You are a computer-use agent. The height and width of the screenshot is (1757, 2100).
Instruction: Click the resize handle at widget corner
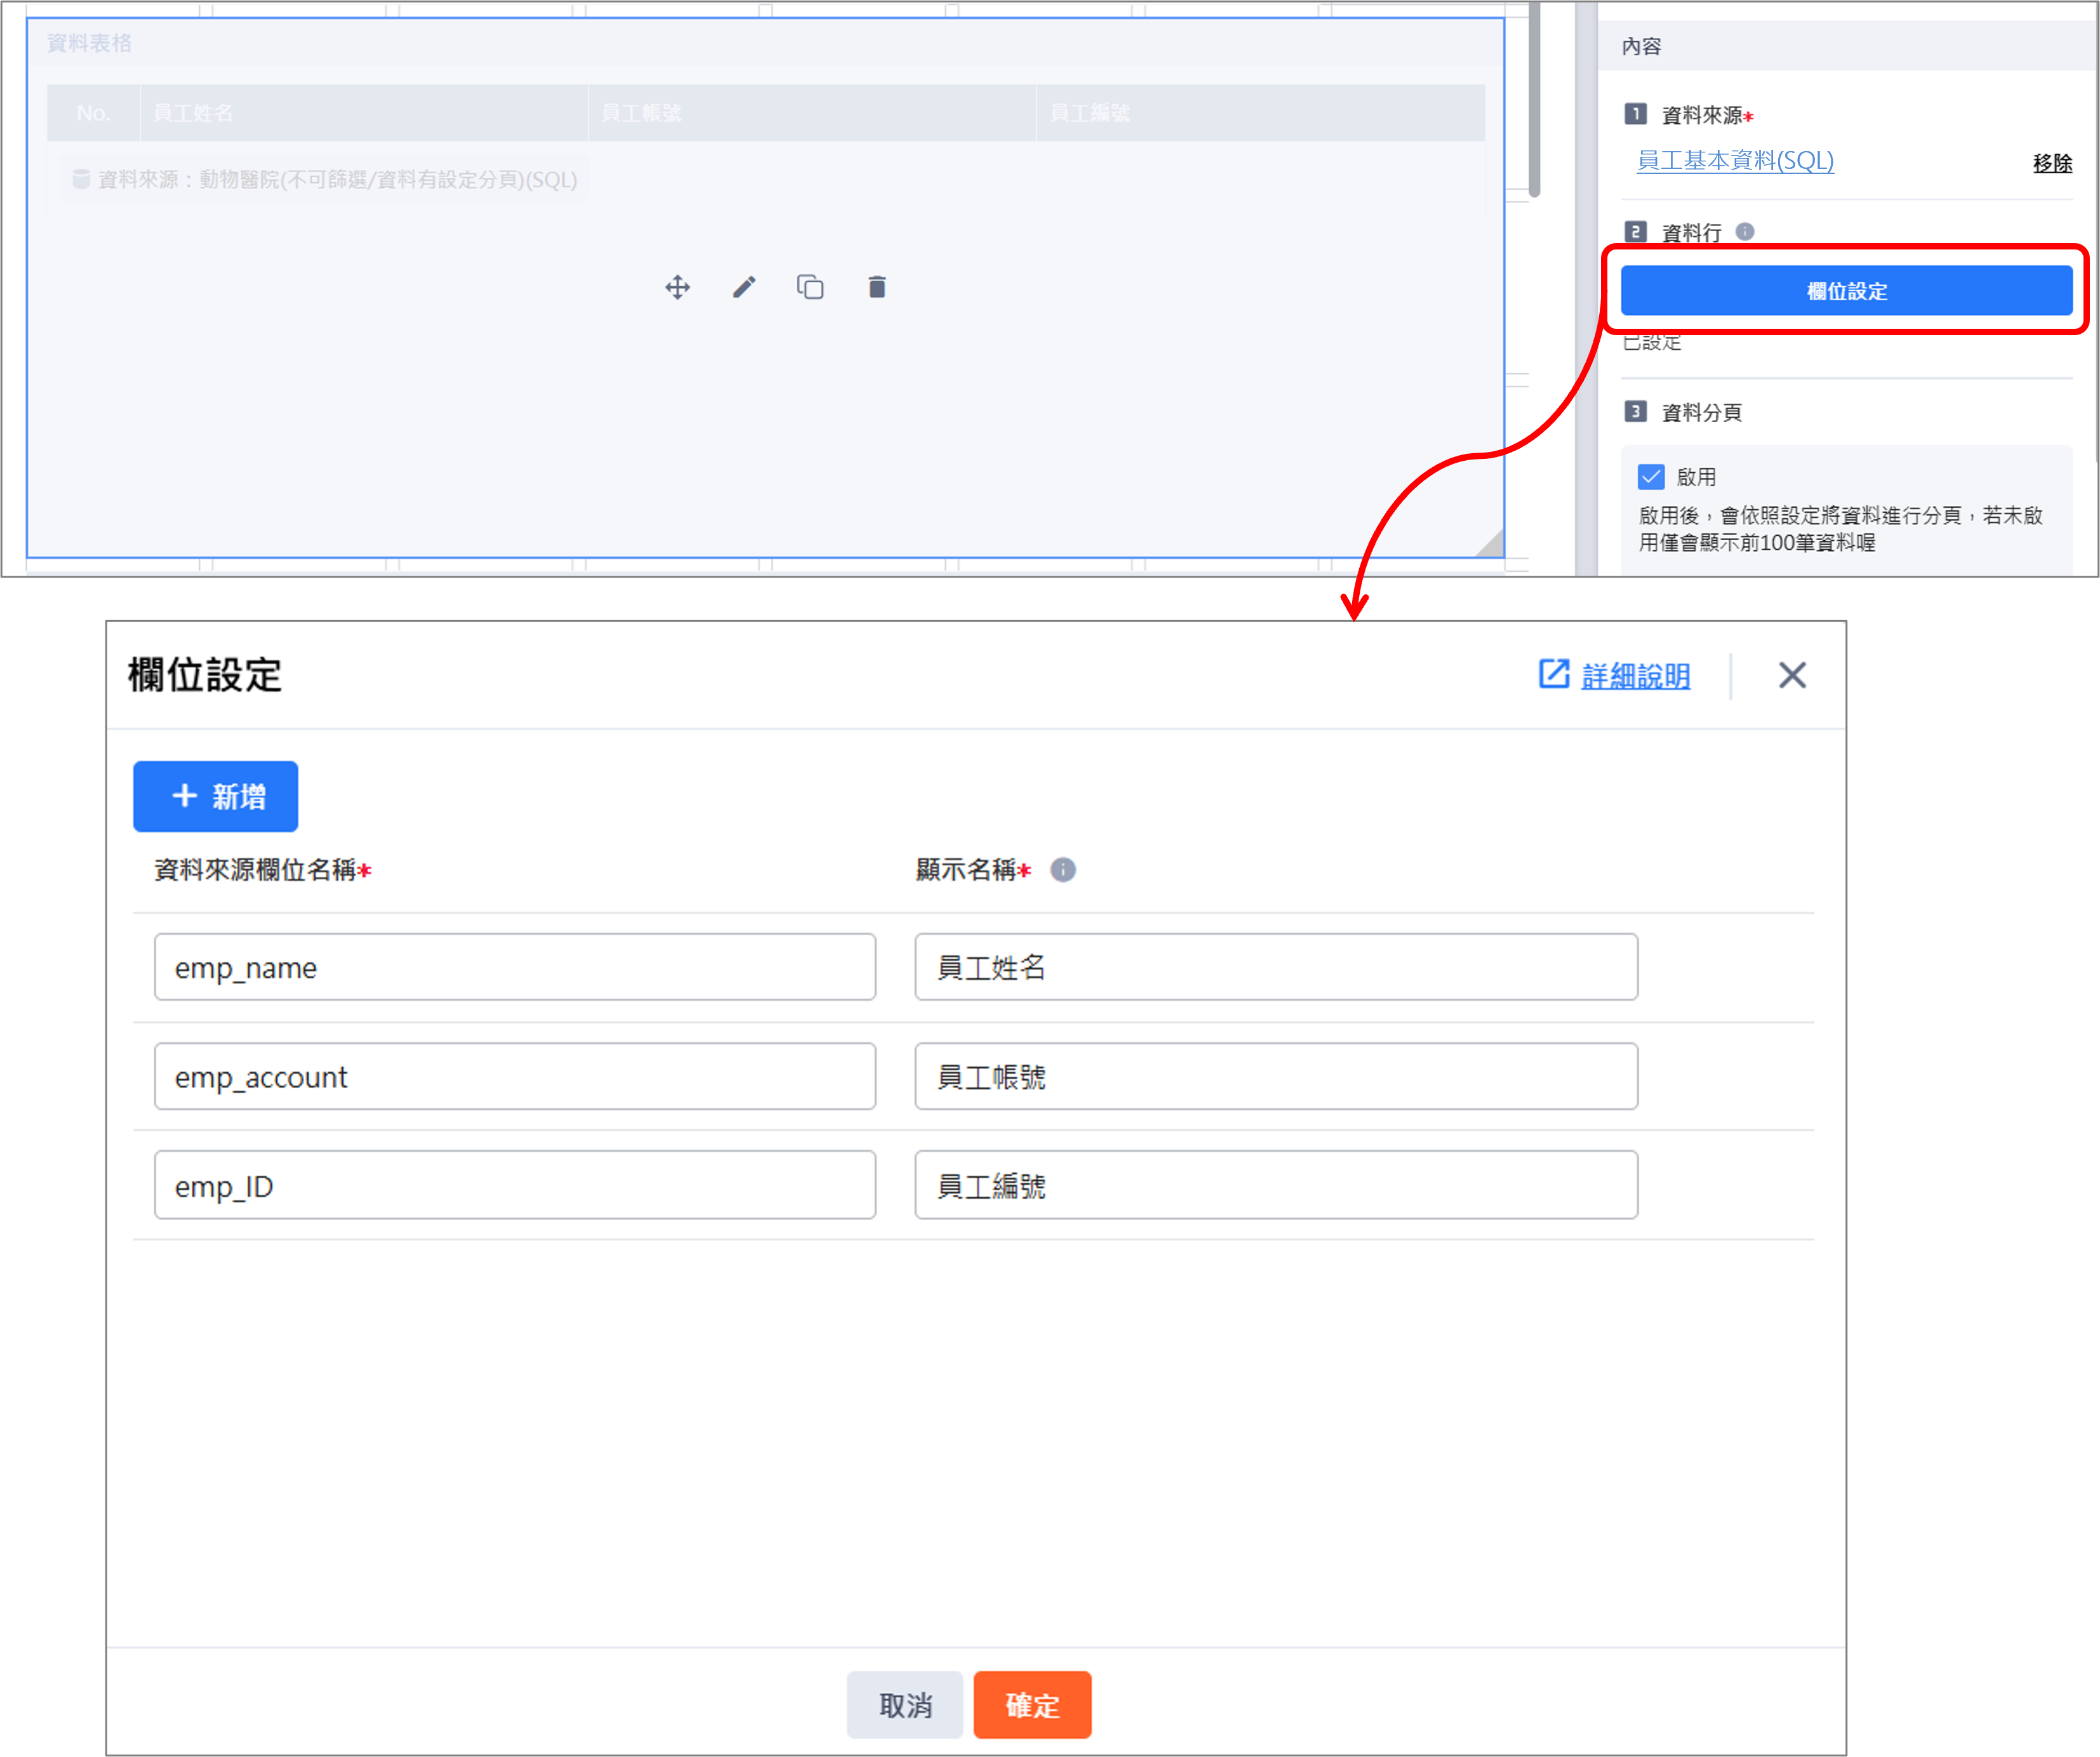(x=1491, y=543)
